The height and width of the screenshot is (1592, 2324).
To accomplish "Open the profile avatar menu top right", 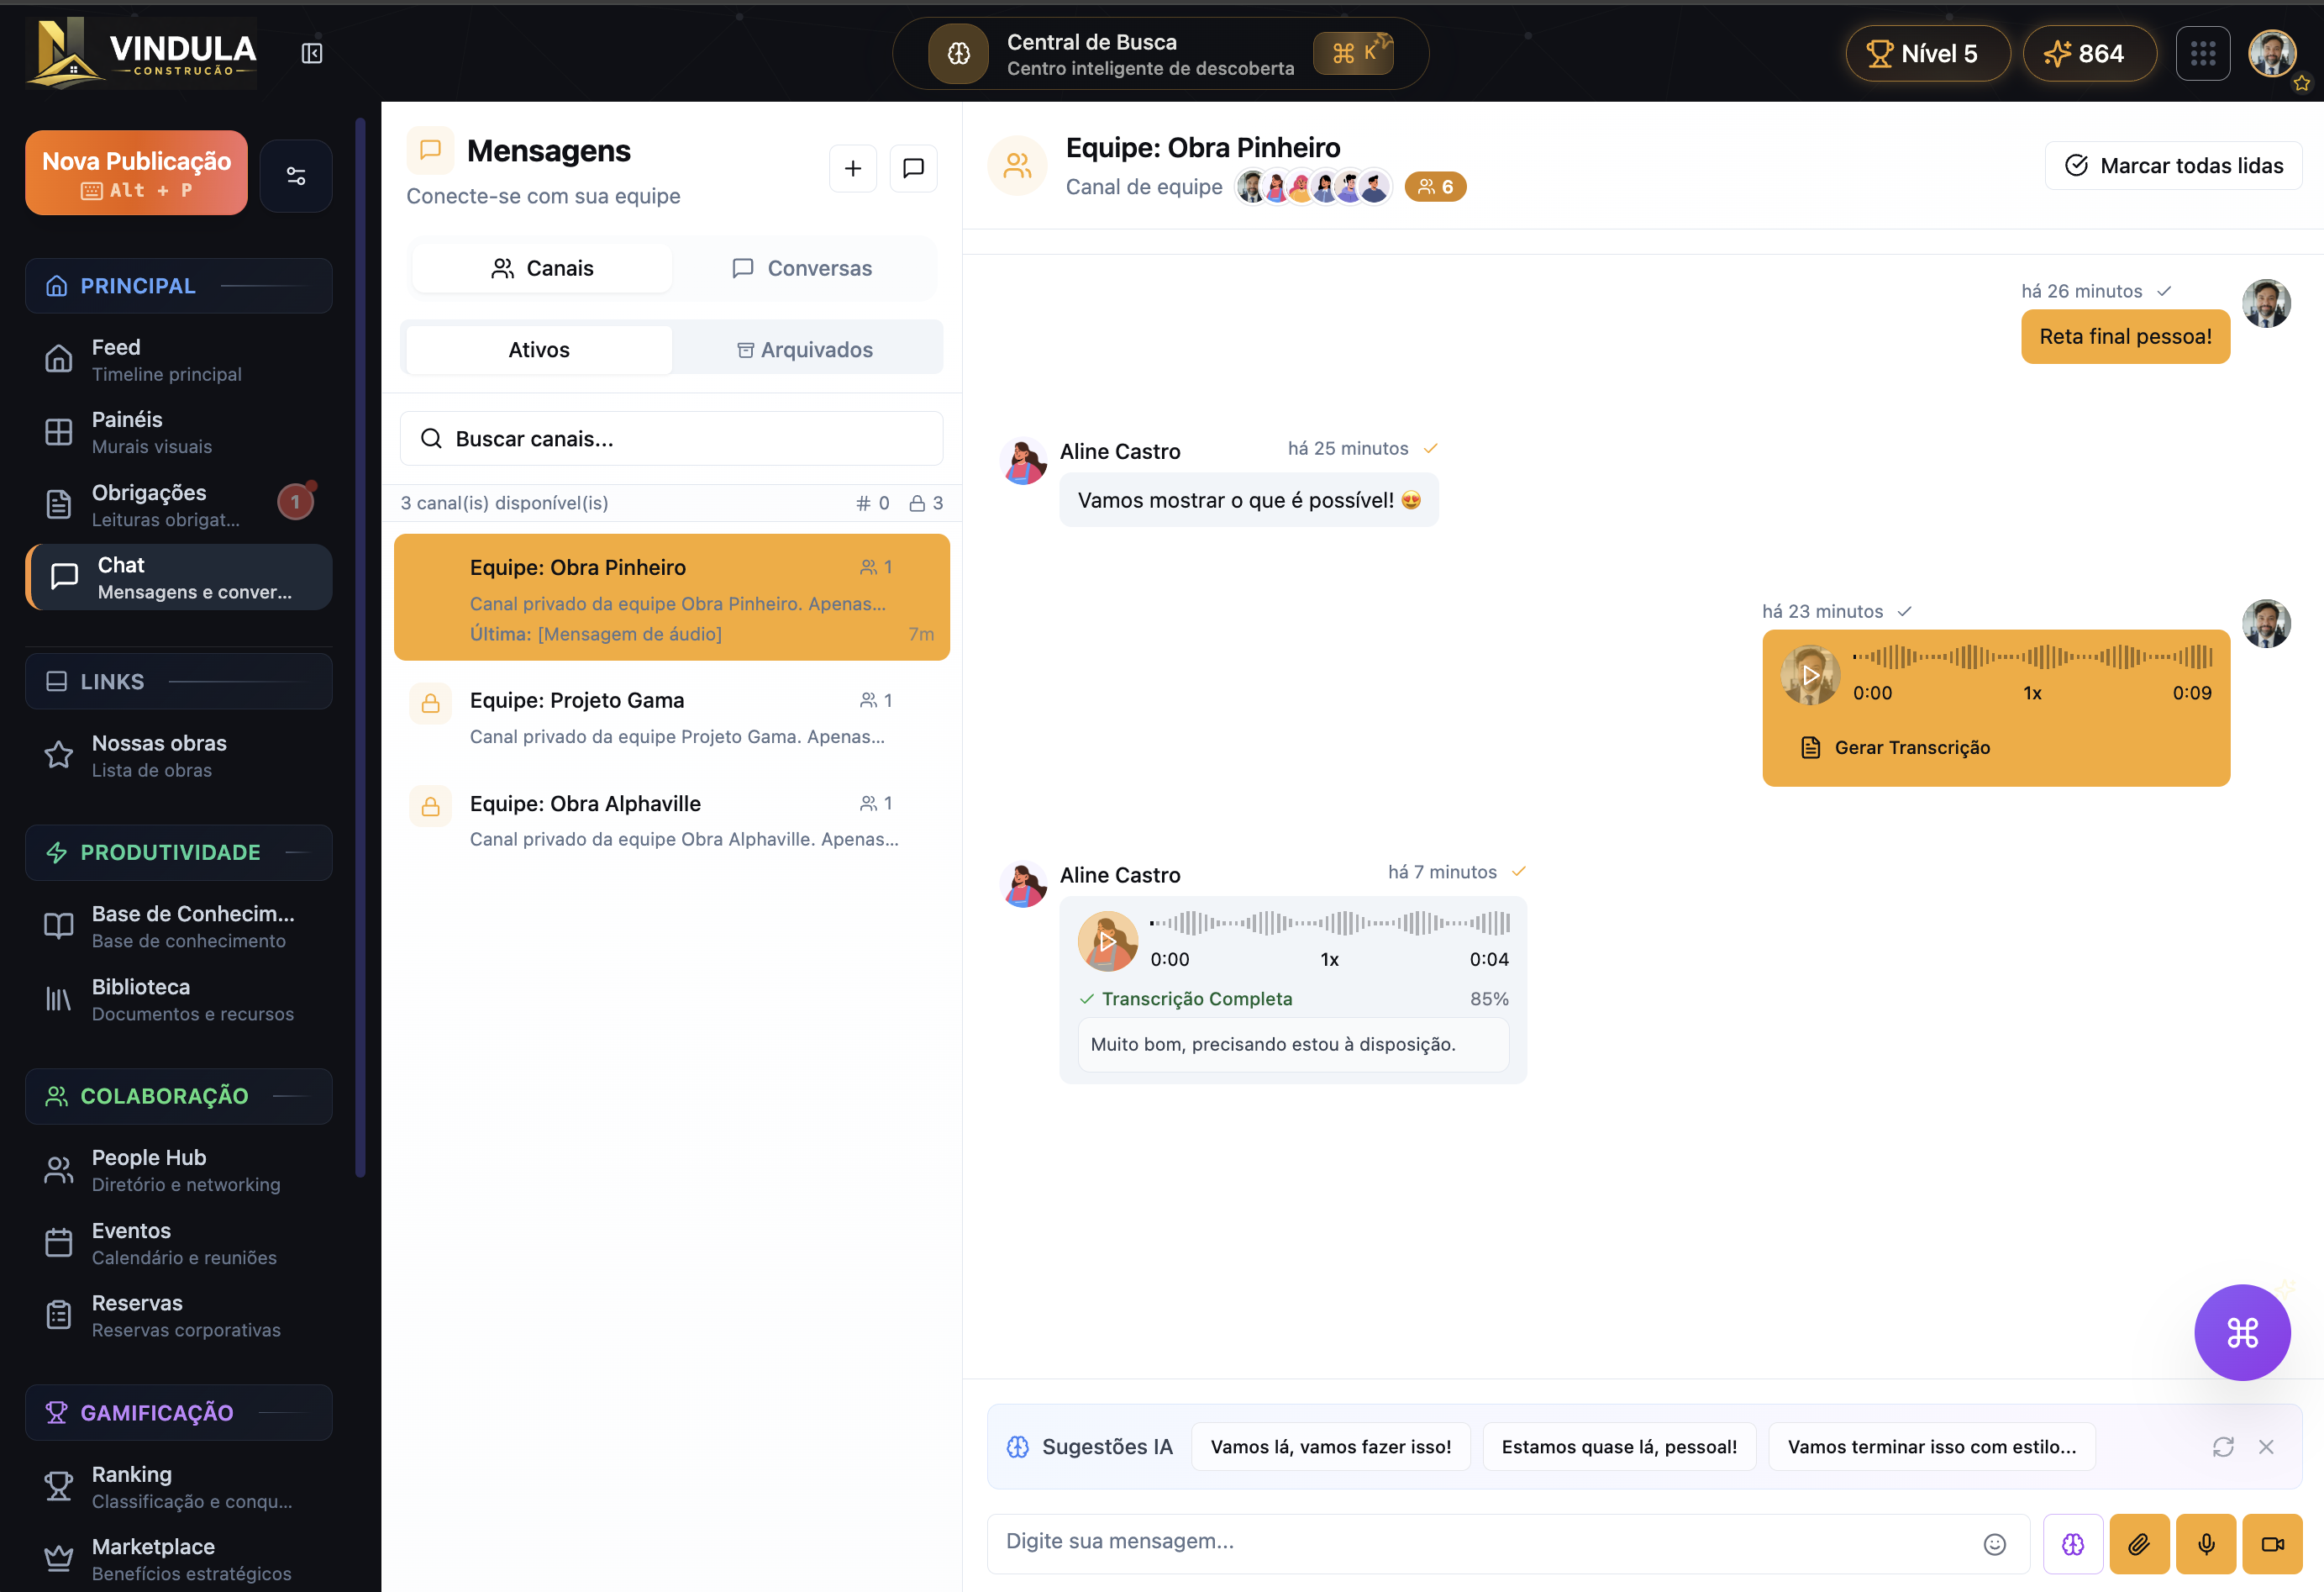I will 2274,53.
